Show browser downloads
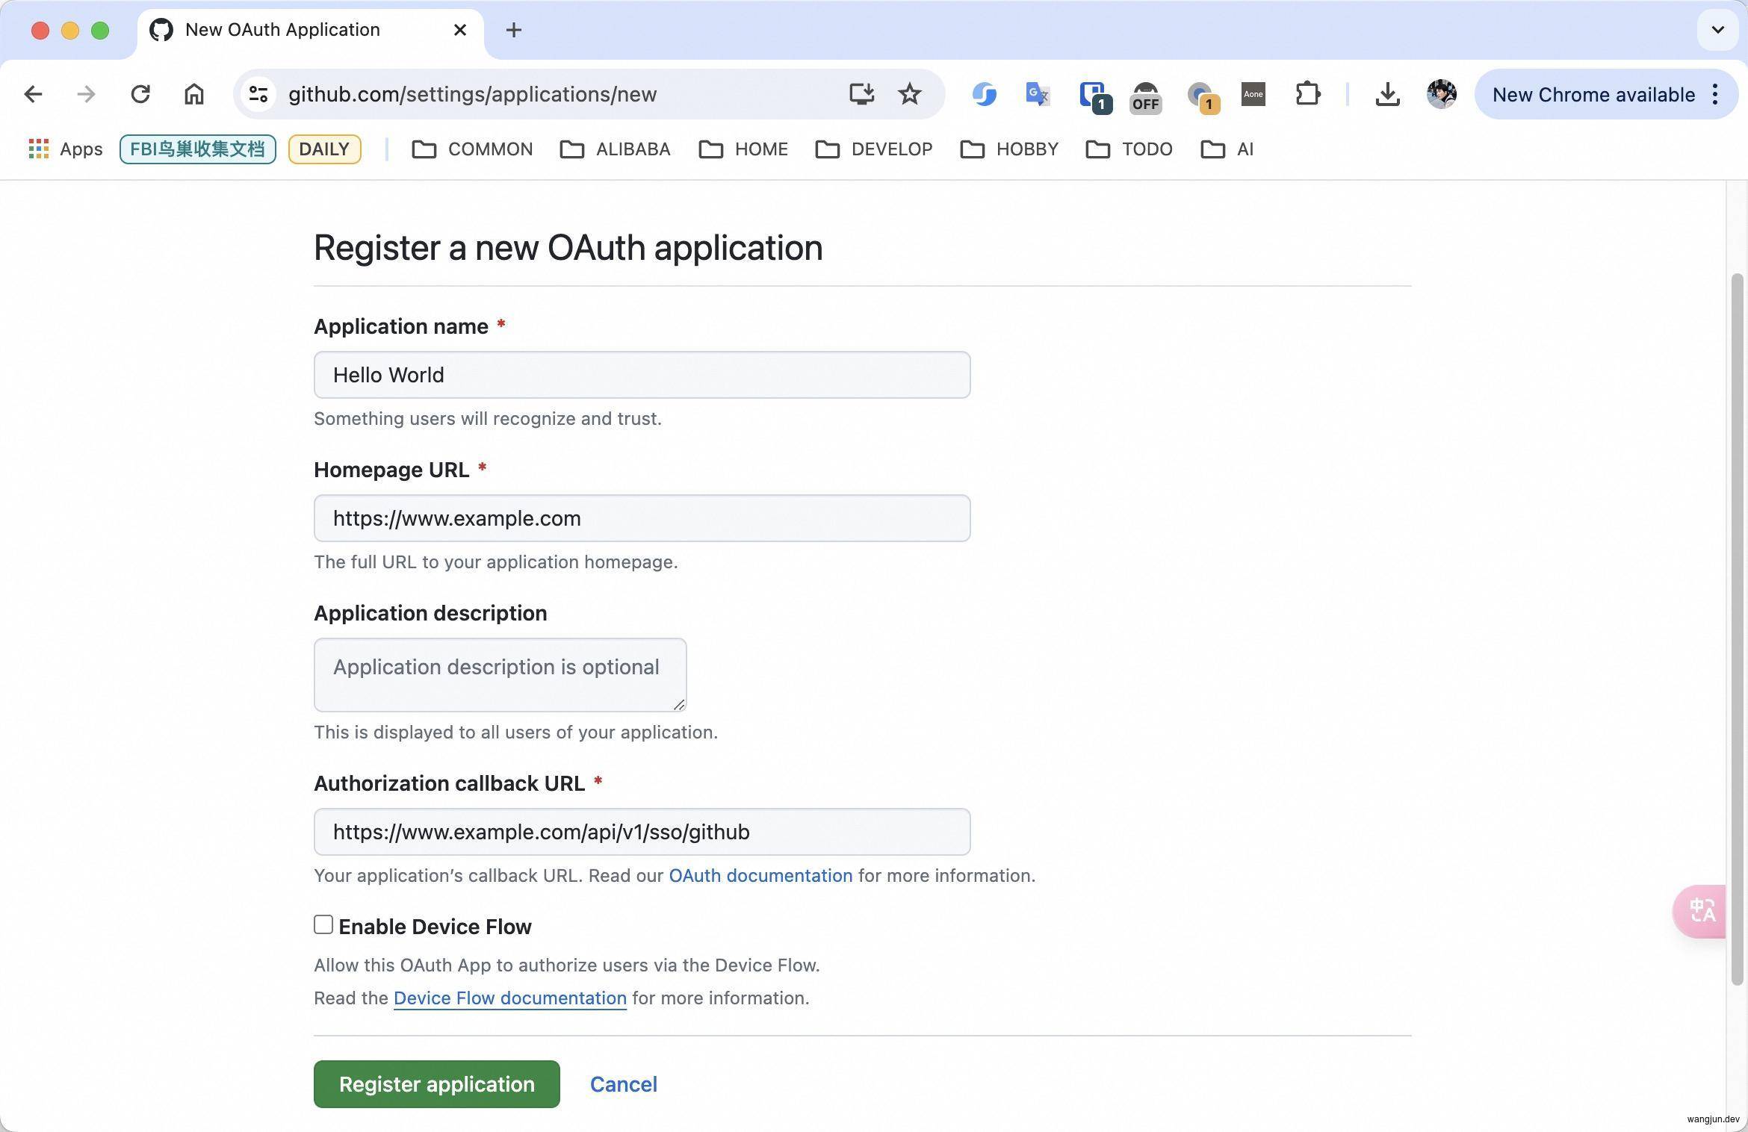Viewport: 1748px width, 1132px height. pyautogui.click(x=1387, y=94)
